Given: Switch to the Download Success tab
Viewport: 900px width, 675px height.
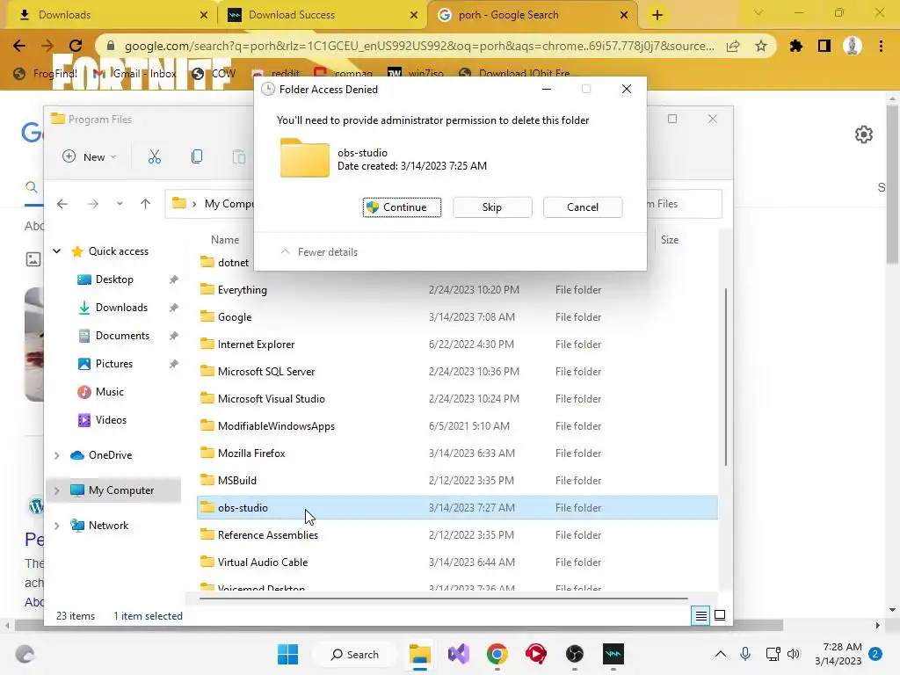Looking at the screenshot, I should click(323, 15).
